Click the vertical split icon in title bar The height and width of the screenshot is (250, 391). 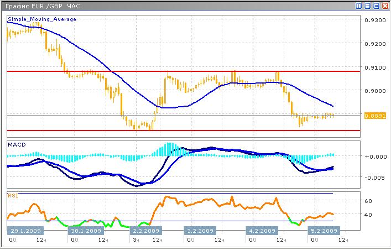point(359,6)
